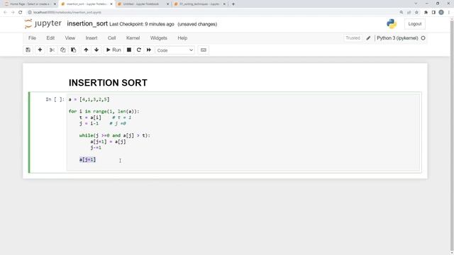The image size is (454, 255).
Task: Click the j-=1 code line
Action: click(96, 147)
